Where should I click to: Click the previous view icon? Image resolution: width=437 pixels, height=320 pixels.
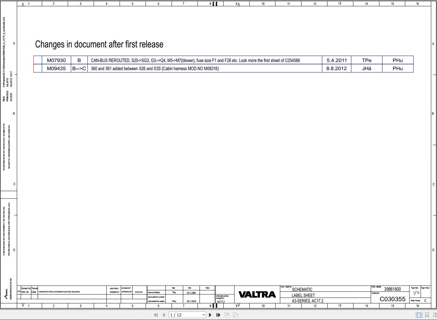tap(227, 315)
